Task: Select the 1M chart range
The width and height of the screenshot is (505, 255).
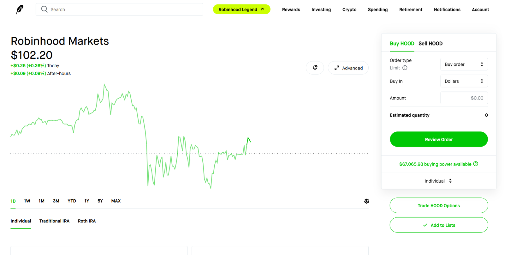Action: (41, 201)
